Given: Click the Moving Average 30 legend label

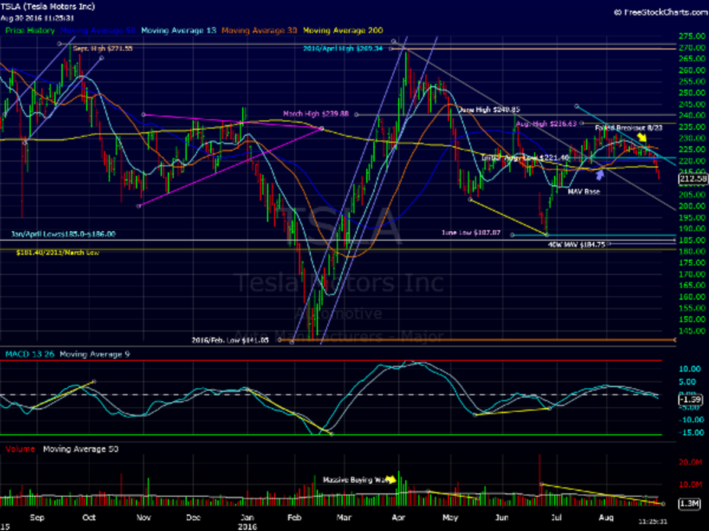Looking at the screenshot, I should [260, 30].
